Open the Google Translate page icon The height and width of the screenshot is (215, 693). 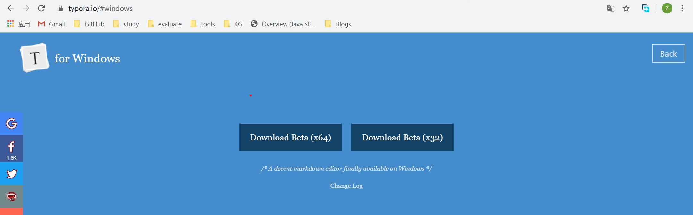(611, 8)
